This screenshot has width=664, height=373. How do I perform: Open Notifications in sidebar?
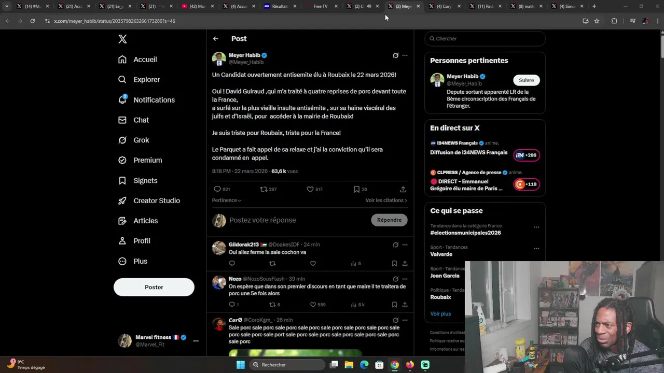[x=147, y=100]
